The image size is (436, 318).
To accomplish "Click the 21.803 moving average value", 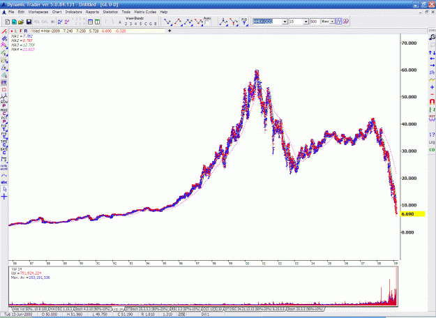I will click(x=28, y=50).
